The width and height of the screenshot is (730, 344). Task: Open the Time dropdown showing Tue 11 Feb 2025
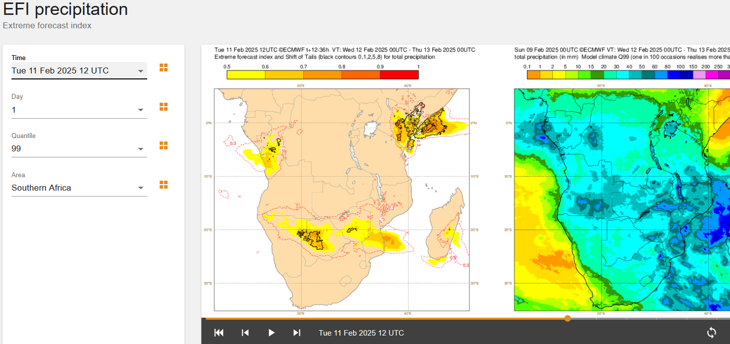tap(79, 70)
